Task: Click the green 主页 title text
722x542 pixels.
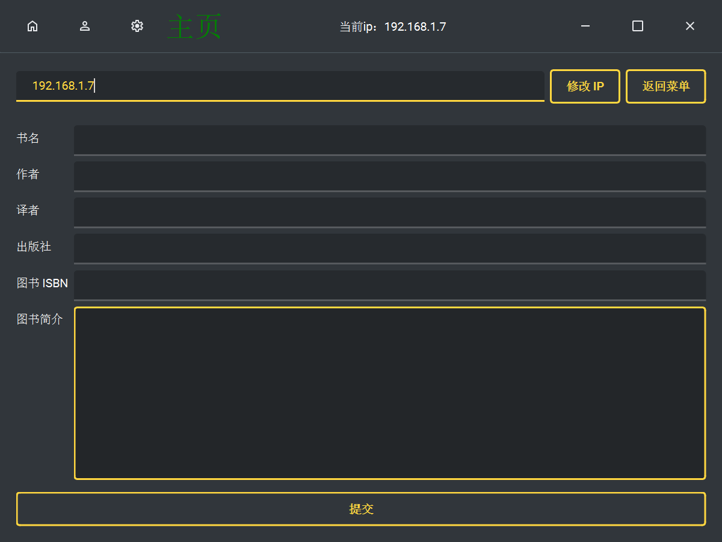Action: (x=194, y=28)
